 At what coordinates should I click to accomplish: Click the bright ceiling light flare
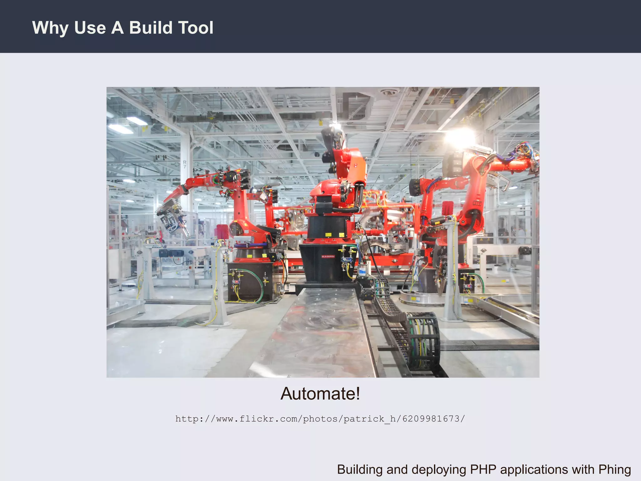pyautogui.click(x=459, y=138)
